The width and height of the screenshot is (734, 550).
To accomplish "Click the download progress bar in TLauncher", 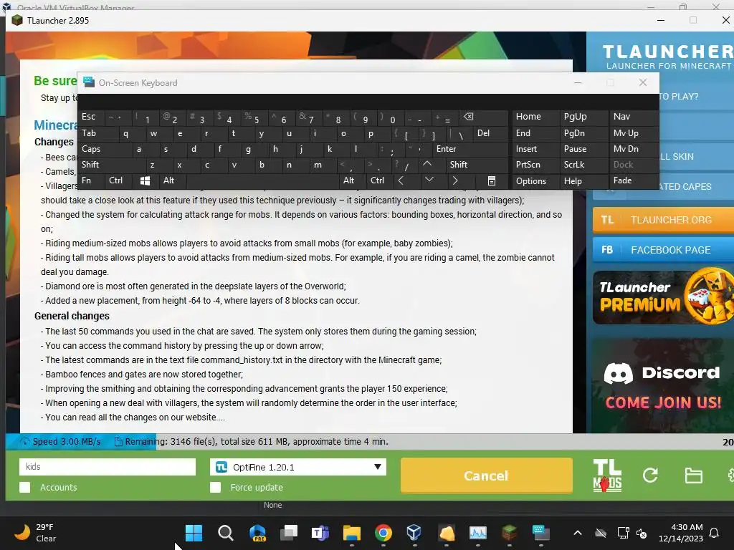I will click(369, 441).
